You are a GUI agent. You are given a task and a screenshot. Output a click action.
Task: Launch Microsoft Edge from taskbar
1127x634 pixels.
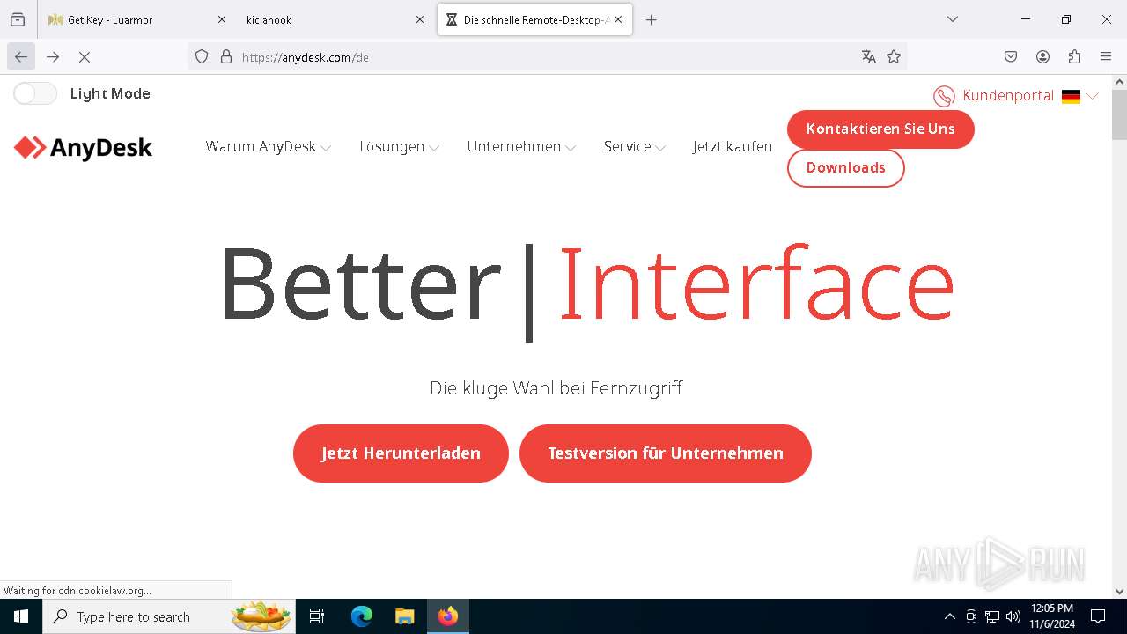tap(362, 616)
